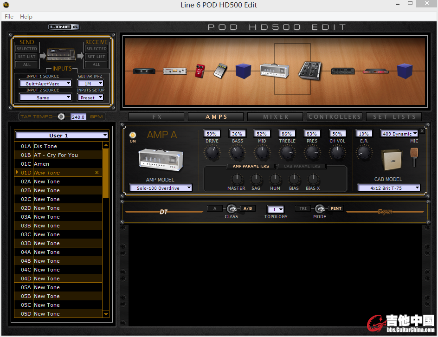
Task: Switch to the MIXER tab
Action: [276, 117]
